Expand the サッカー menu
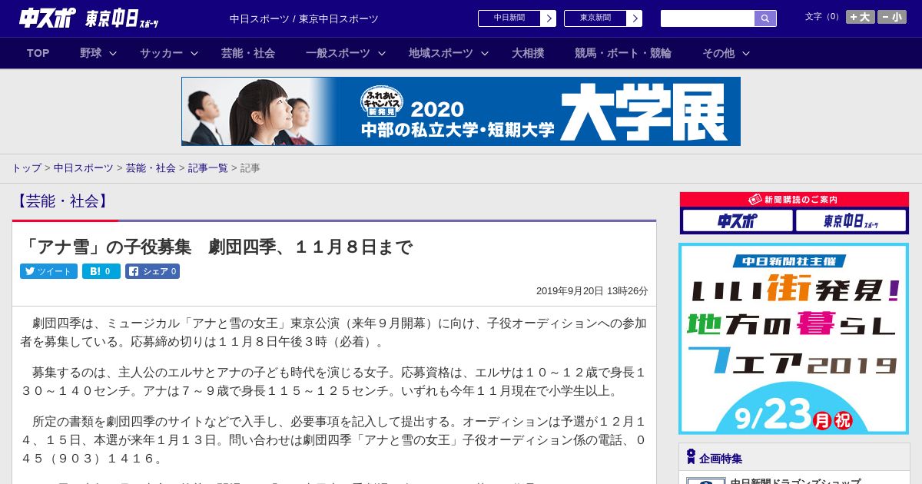This screenshot has height=484, width=922. (168, 53)
